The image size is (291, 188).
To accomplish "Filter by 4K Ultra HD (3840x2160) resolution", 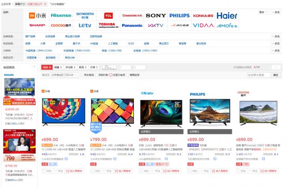I will (39, 50).
